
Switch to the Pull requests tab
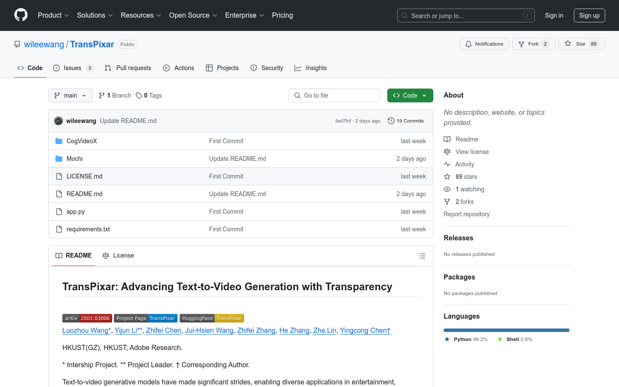click(x=128, y=68)
